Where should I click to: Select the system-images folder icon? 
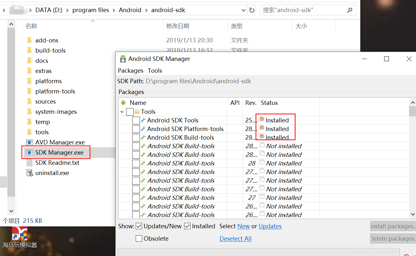[x=30, y=112]
